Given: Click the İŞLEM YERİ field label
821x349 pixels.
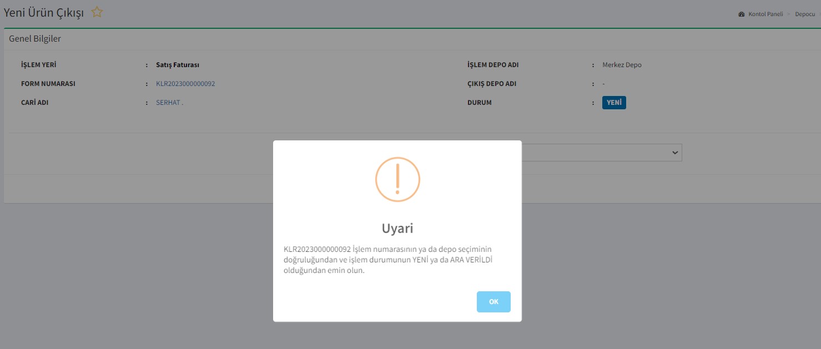Looking at the screenshot, I should pos(39,65).
